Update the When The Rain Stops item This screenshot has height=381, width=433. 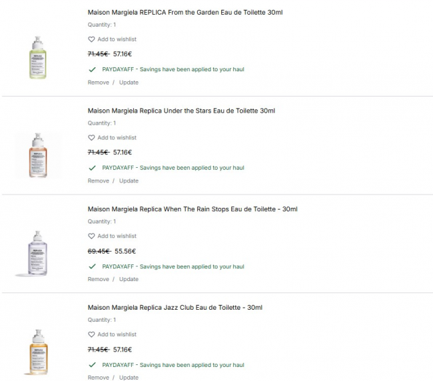[x=129, y=280]
